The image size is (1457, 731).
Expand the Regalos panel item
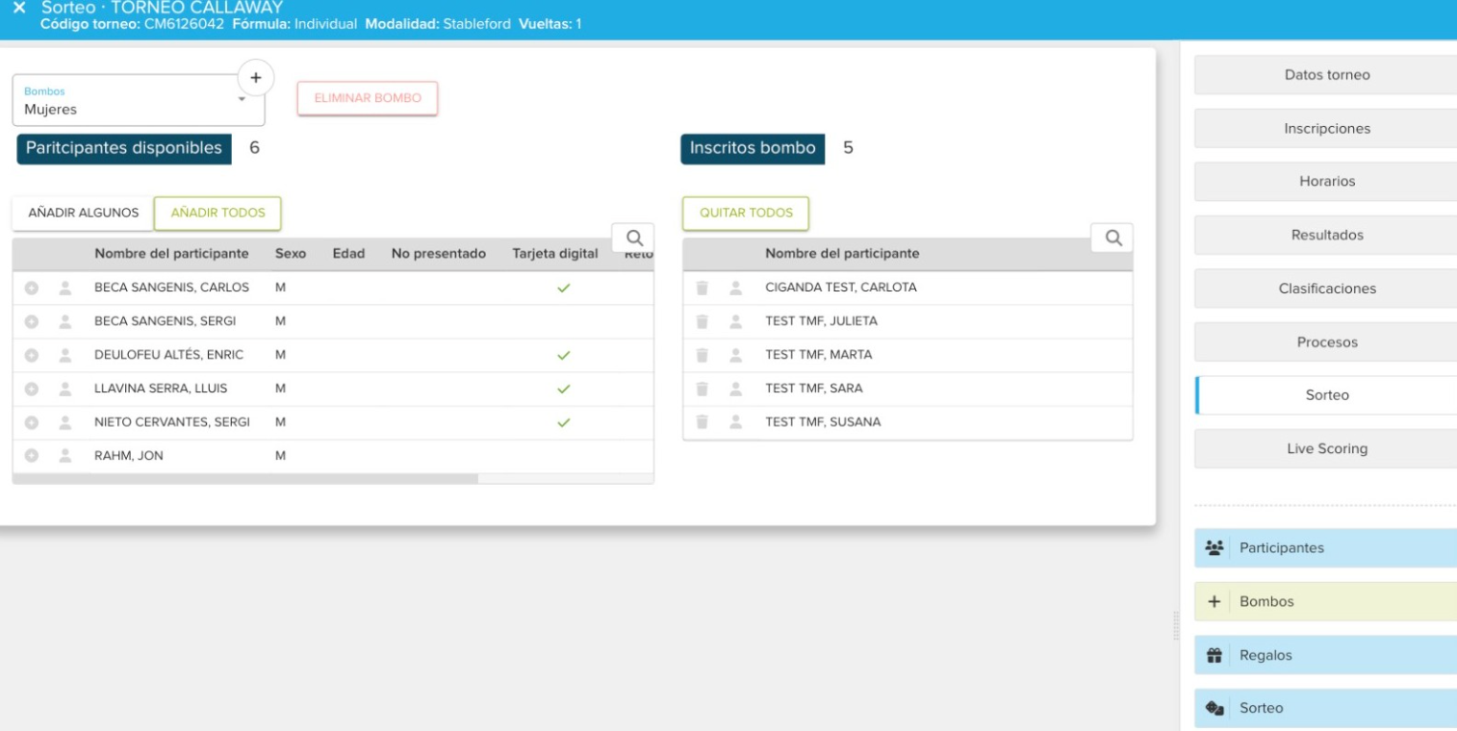click(1326, 655)
